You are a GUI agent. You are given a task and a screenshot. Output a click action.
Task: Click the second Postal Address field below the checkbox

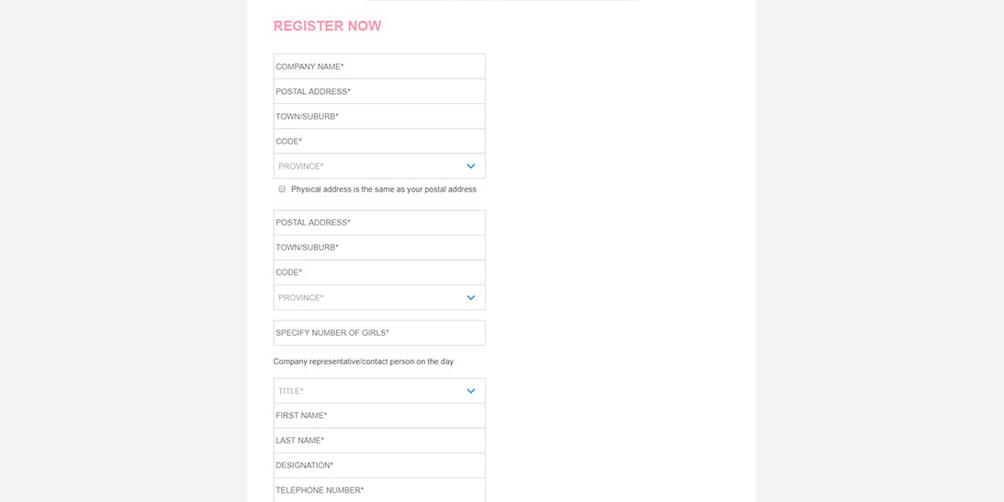tap(379, 223)
